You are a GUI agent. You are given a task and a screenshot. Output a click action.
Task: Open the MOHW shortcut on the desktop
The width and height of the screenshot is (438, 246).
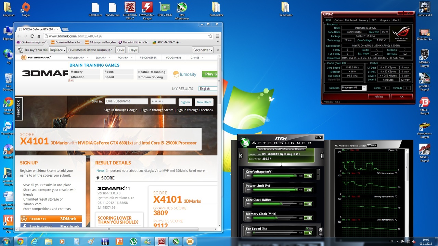pyautogui.click(x=425, y=58)
